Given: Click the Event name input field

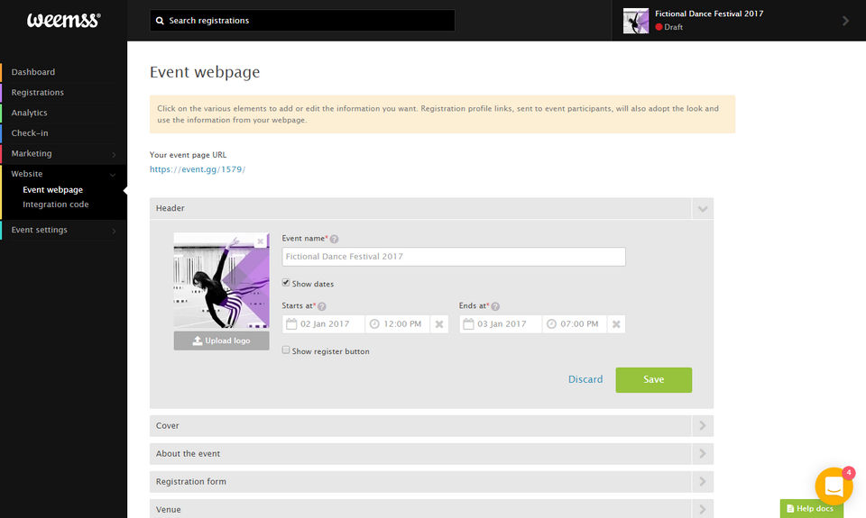Looking at the screenshot, I should click(x=454, y=257).
